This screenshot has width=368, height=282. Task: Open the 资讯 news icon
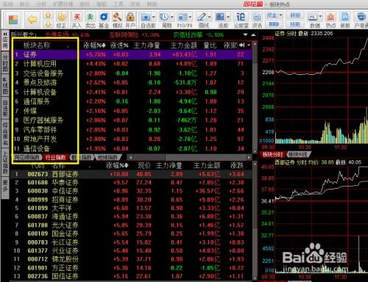(x=257, y=20)
